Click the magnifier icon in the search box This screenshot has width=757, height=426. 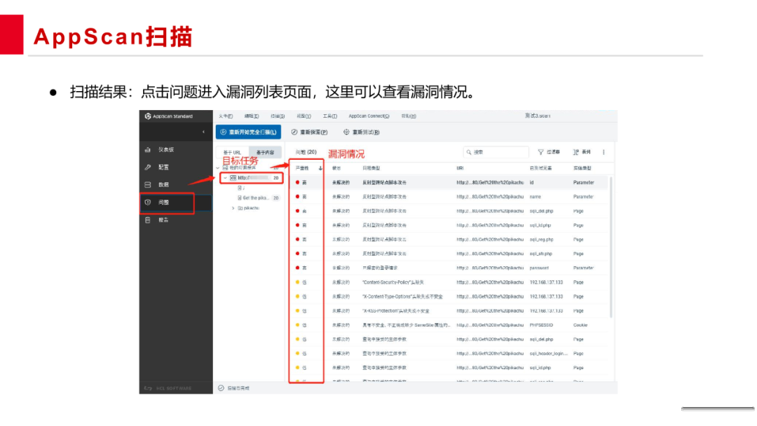click(x=469, y=152)
